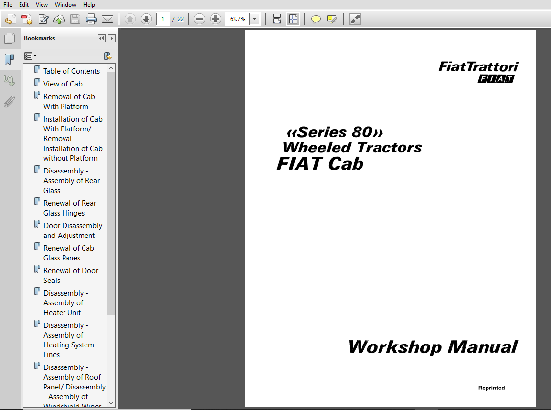The image size is (551, 410).
Task: Collapse the Bookmarks panel with double arrow
Action: pyautogui.click(x=102, y=38)
